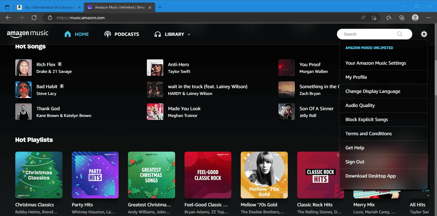Open the tab actions menu icon
The image size is (437, 216).
(7, 7)
